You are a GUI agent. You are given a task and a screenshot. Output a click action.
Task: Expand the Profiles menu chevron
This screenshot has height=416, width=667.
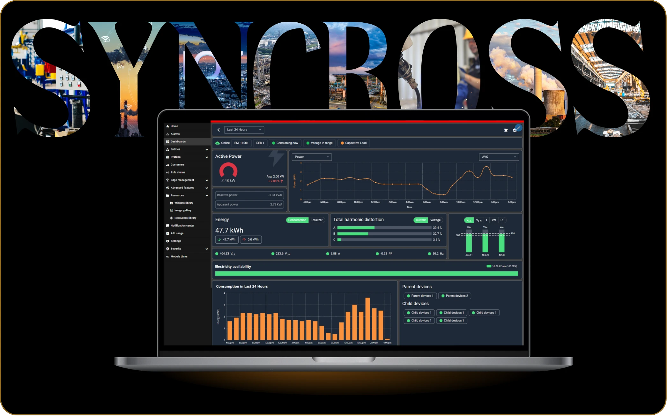pos(207,157)
